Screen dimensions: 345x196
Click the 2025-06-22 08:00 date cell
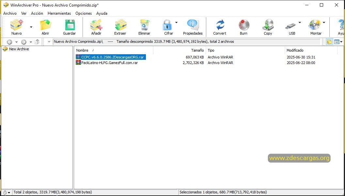301,63
